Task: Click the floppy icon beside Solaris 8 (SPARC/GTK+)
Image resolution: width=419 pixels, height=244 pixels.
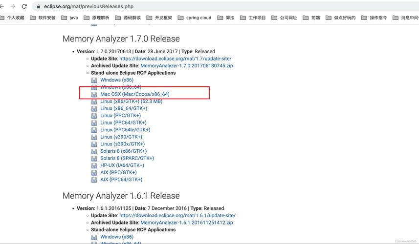Action: (x=94, y=159)
